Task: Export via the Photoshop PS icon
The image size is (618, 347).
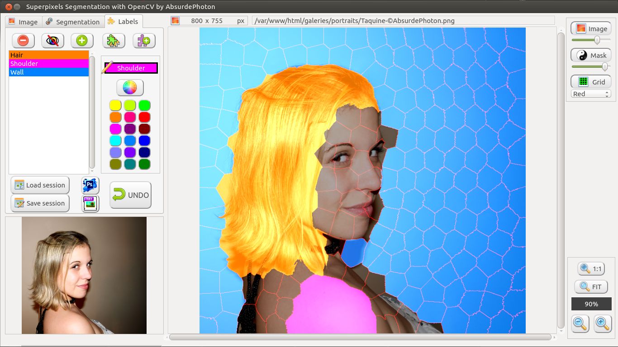Action: point(90,185)
